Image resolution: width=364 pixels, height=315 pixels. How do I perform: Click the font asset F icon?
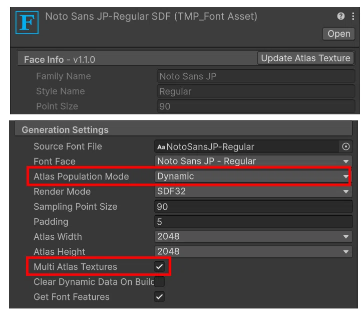point(27,23)
